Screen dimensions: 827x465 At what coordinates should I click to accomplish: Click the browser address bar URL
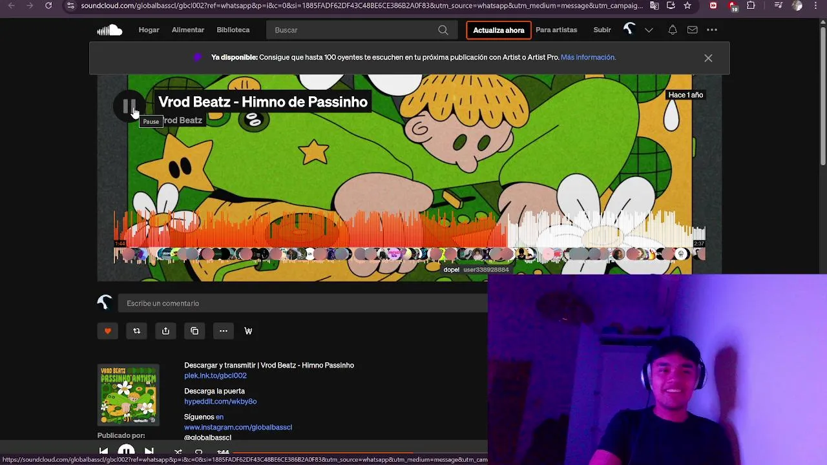click(362, 6)
